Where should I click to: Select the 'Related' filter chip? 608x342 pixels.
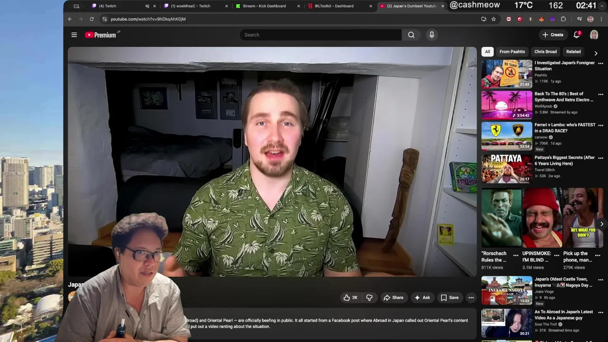[573, 52]
